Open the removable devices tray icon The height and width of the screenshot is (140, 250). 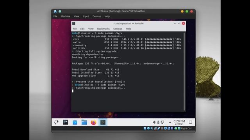158,122
